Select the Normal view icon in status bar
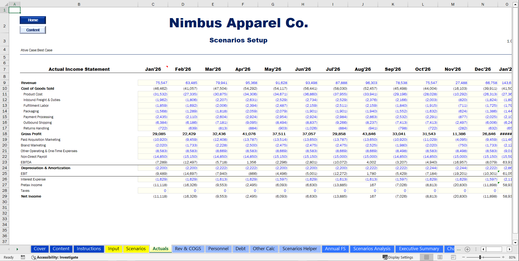Image resolution: width=519 pixels, height=261 pixels. [x=426, y=257]
